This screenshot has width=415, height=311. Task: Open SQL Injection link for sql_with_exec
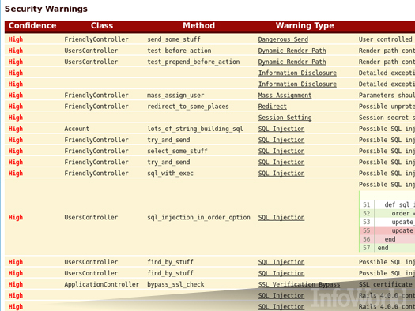click(281, 173)
